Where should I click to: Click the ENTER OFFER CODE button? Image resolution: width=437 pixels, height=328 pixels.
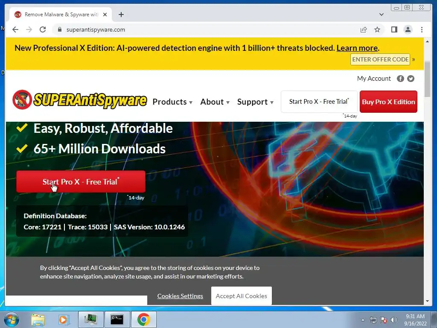point(380,59)
